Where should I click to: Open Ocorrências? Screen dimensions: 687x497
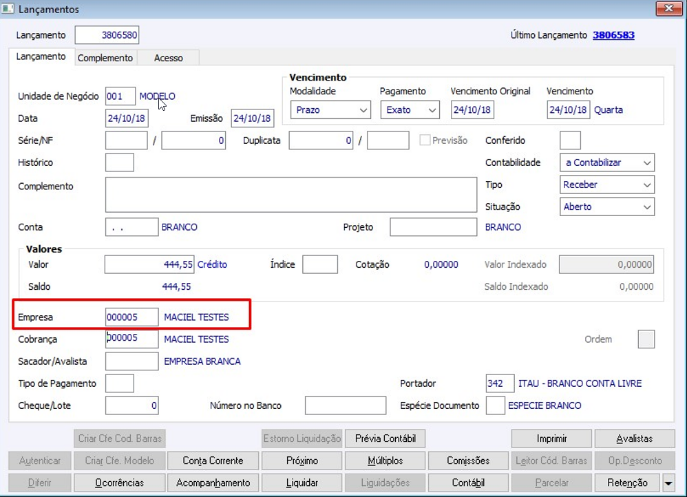tap(120, 483)
